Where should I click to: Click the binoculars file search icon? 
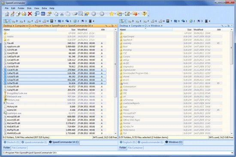[x=87, y=14]
